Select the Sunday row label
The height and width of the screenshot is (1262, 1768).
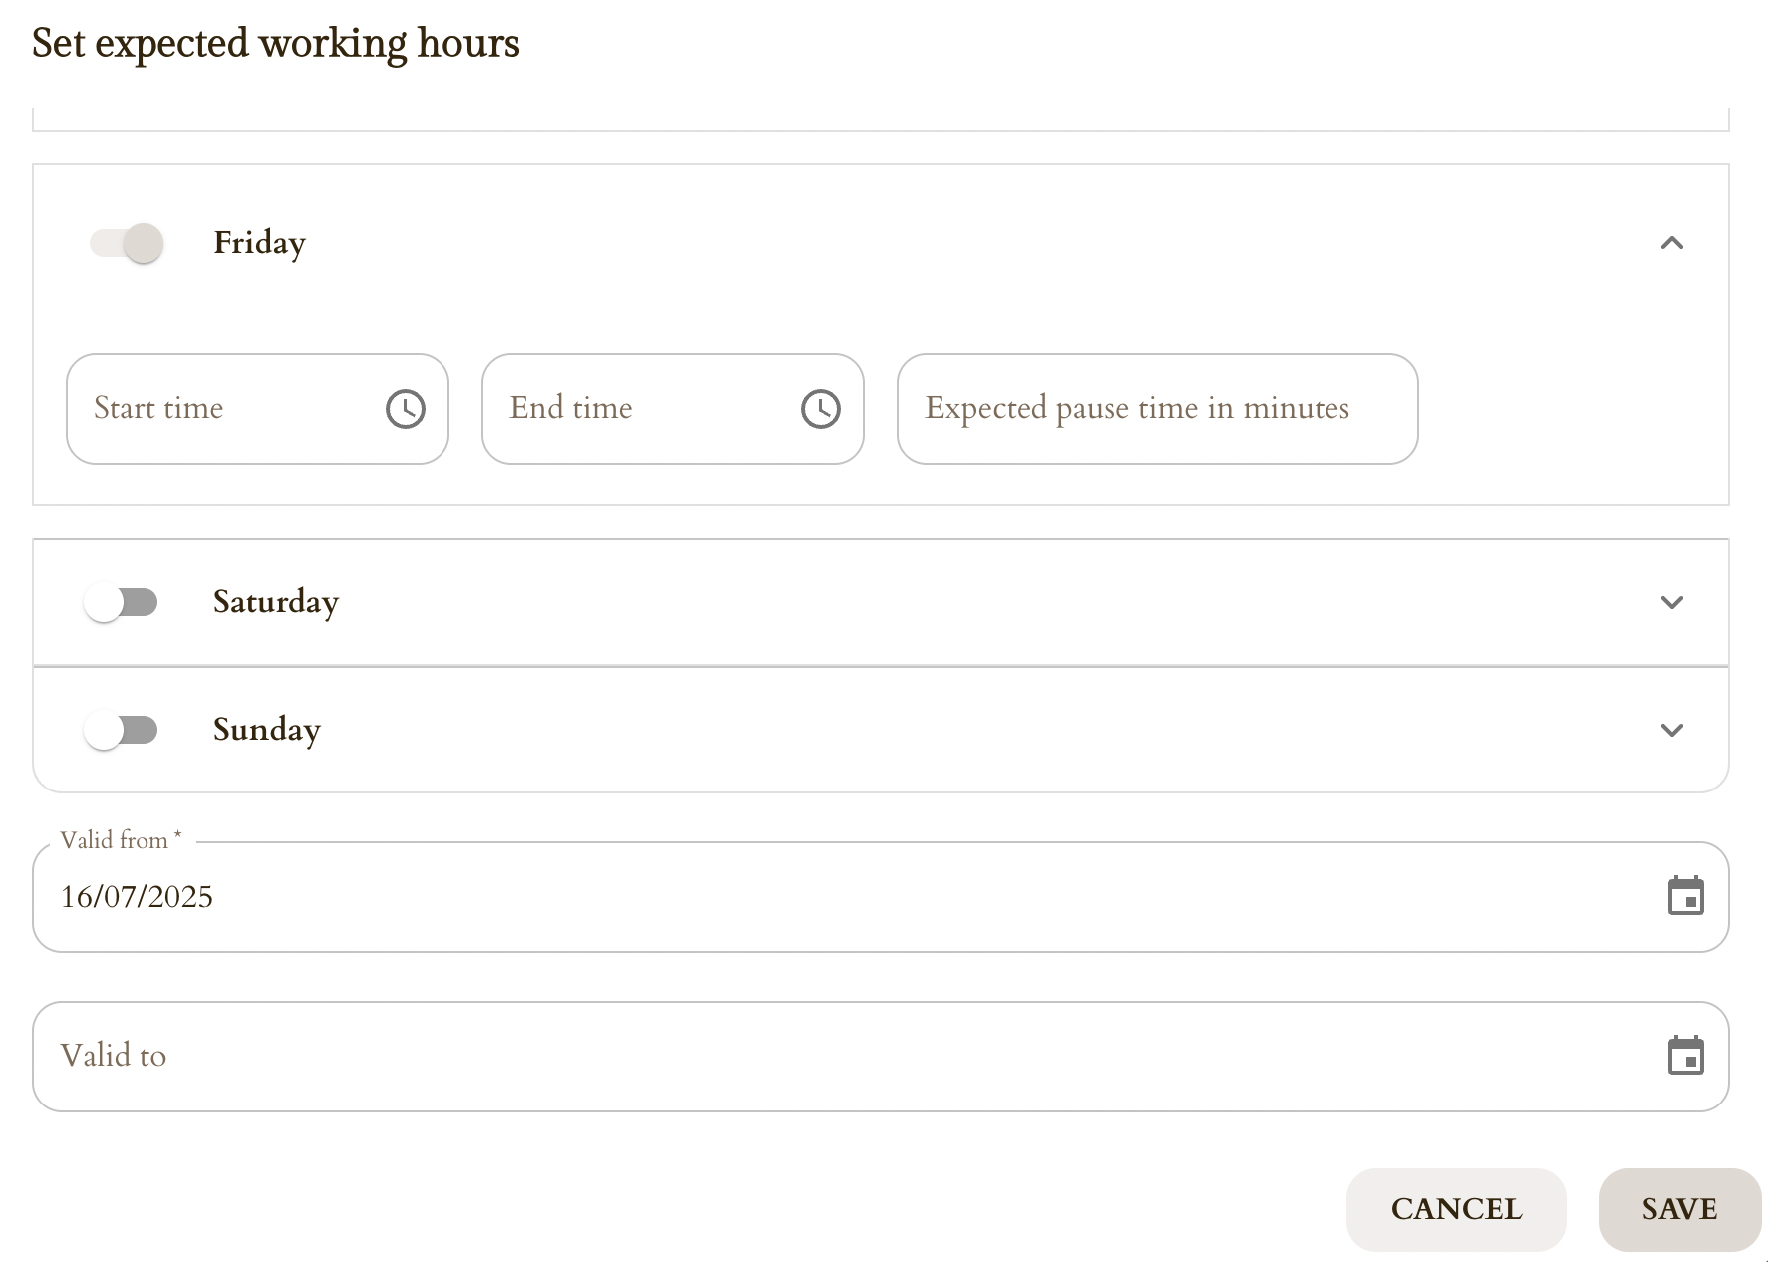[x=267, y=730]
